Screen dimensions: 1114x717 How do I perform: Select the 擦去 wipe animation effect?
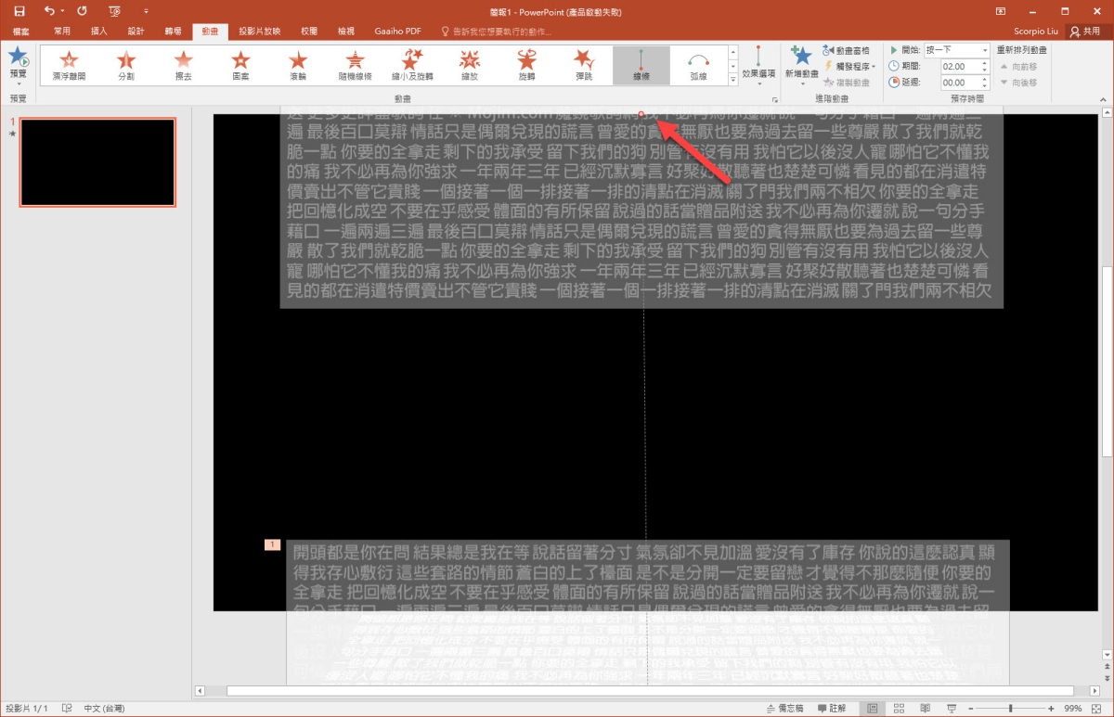[184, 65]
